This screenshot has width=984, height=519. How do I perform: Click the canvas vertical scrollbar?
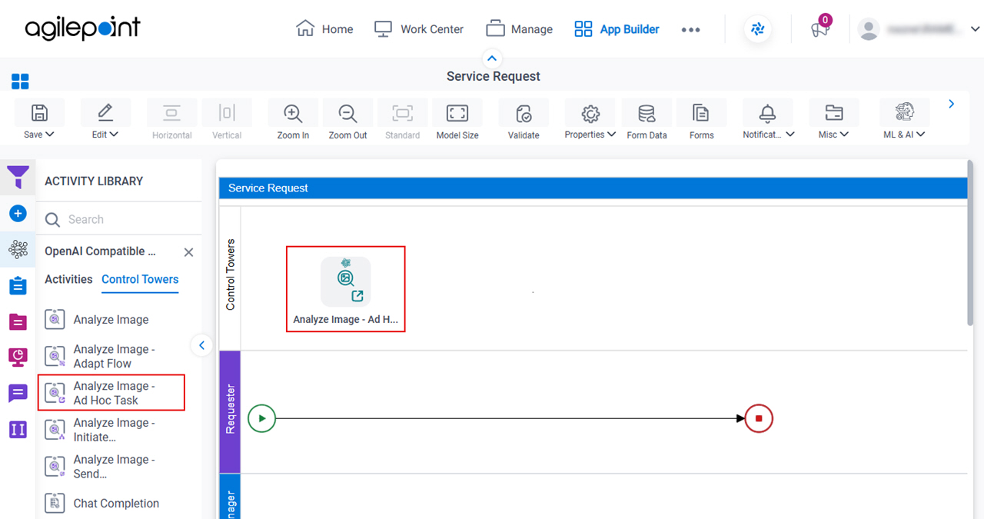point(970,242)
